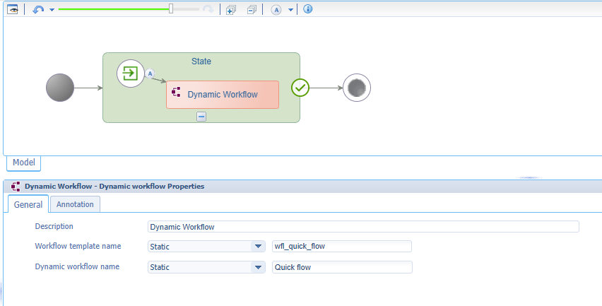Select the Dynamic Workflow activity node
Viewport: 602px width, 306px height.
[x=223, y=95]
